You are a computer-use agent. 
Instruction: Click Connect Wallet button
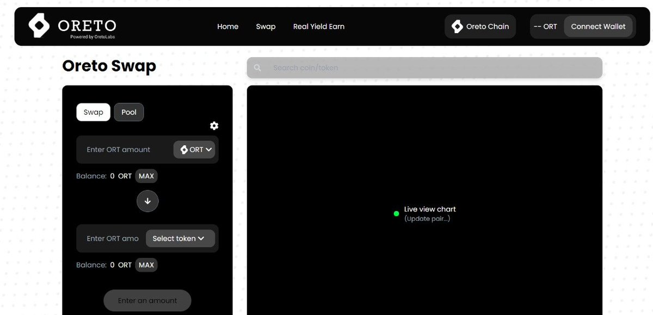coord(598,26)
